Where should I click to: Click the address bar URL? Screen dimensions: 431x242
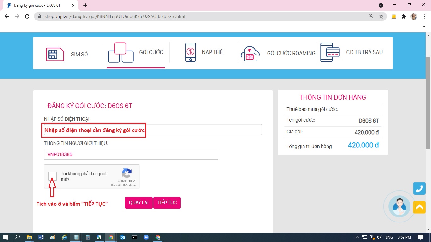click(115, 16)
